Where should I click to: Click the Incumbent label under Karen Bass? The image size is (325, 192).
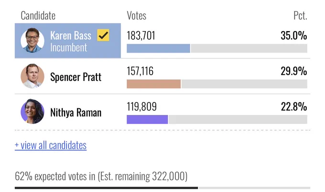click(x=69, y=47)
